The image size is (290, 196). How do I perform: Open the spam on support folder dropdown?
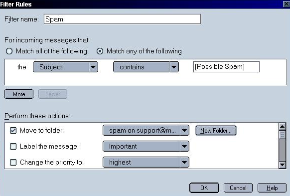146,130
